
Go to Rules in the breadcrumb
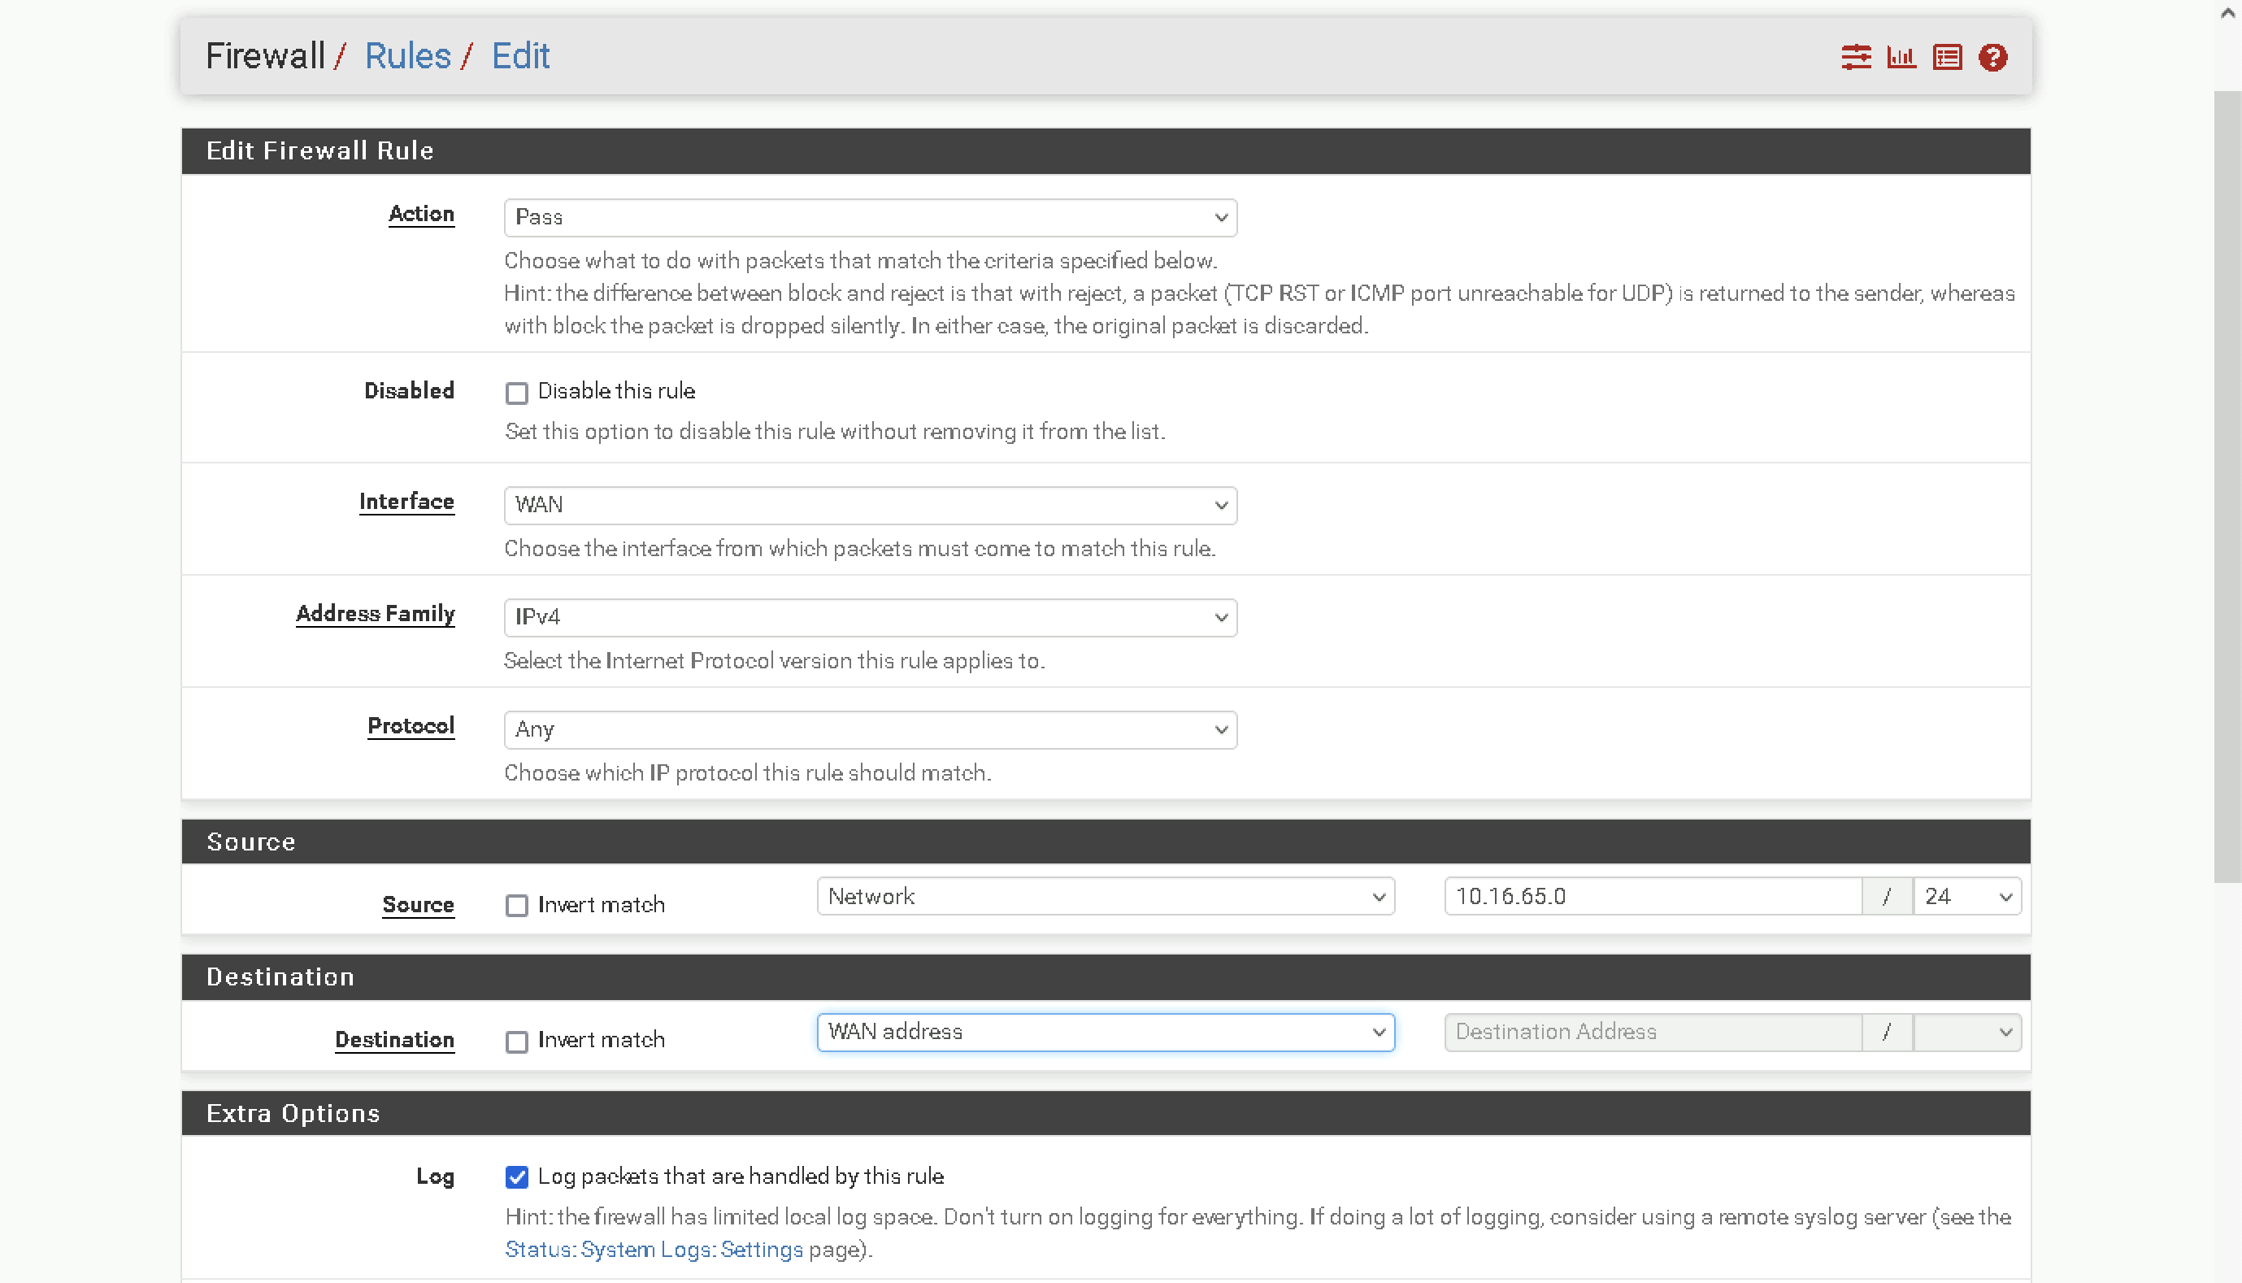click(x=407, y=56)
